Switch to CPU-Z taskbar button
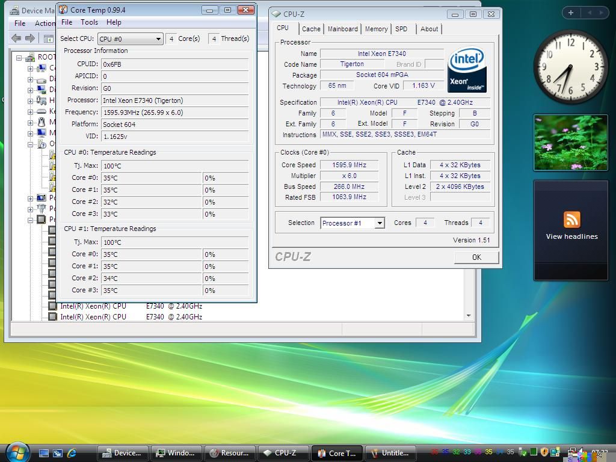This screenshot has height=462, width=616. point(283,453)
